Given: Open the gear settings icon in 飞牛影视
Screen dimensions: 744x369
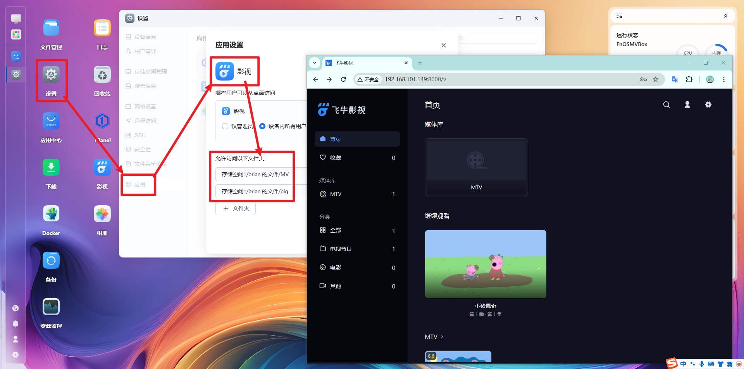Looking at the screenshot, I should (x=708, y=105).
